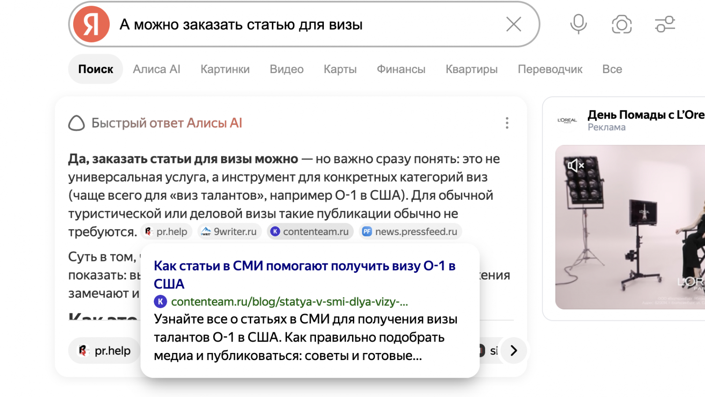Open the 9writer.ru source chip
705x397 pixels.
click(229, 232)
